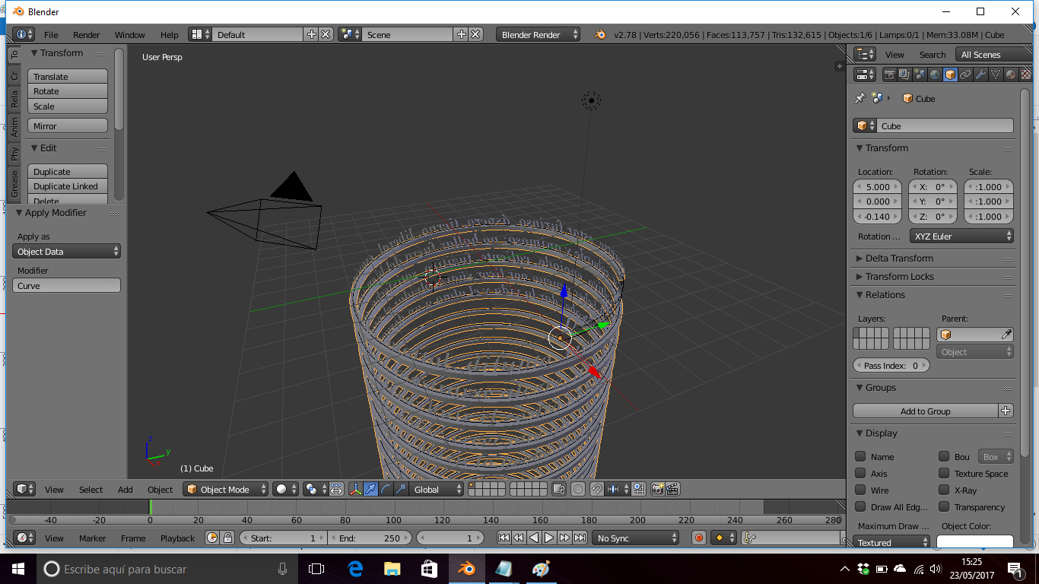Open the Render menu
This screenshot has height=584, width=1039.
tap(87, 34)
